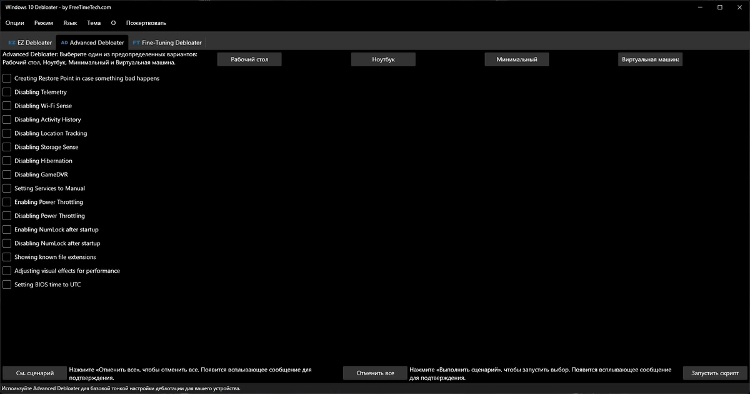The width and height of the screenshot is (750, 394).
Task: Minimize the Windows 10 Debloater window
Action: 699,7
